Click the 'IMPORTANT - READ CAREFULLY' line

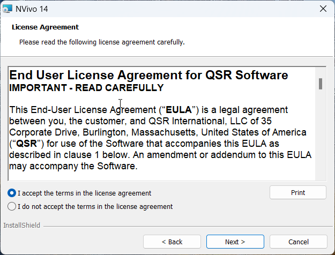tap(86, 88)
